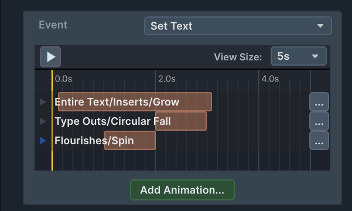Play the animation timeline preview
Image resolution: width=352 pixels, height=211 pixels.
[50, 57]
